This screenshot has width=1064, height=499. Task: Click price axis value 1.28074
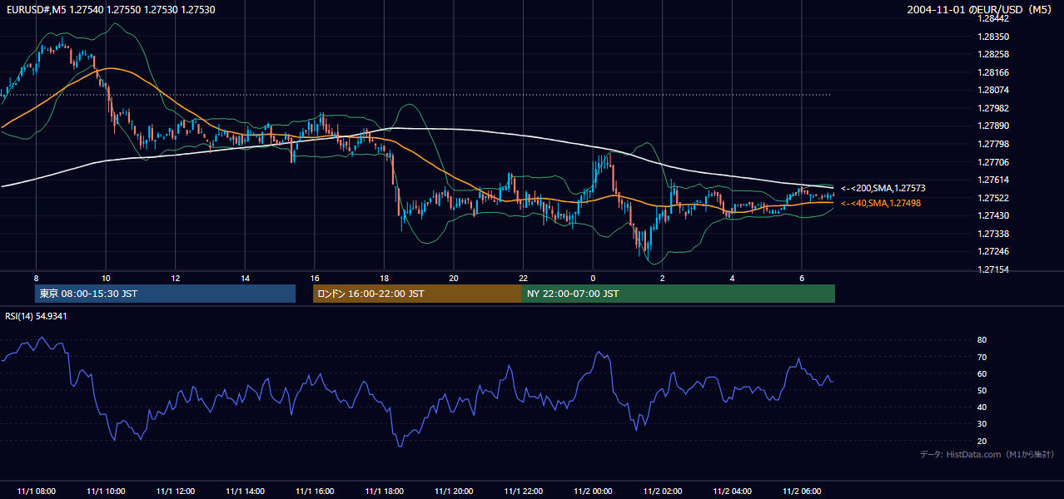[x=995, y=91]
